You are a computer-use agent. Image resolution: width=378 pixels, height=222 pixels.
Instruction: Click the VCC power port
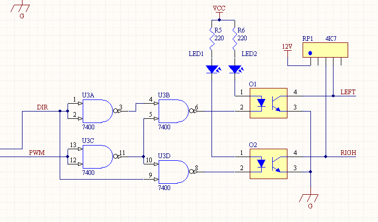coord(219,11)
